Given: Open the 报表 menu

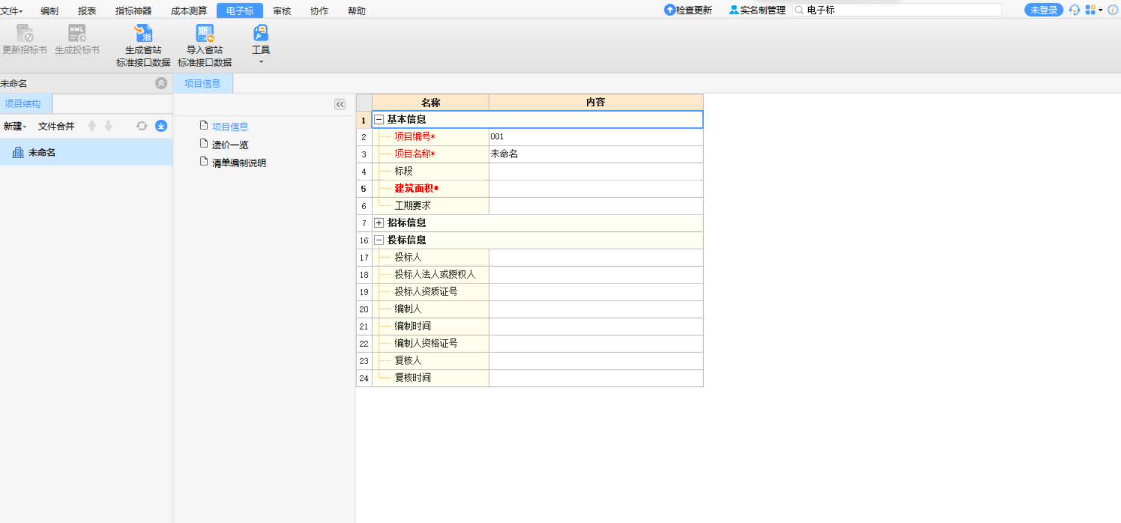Looking at the screenshot, I should (x=87, y=11).
